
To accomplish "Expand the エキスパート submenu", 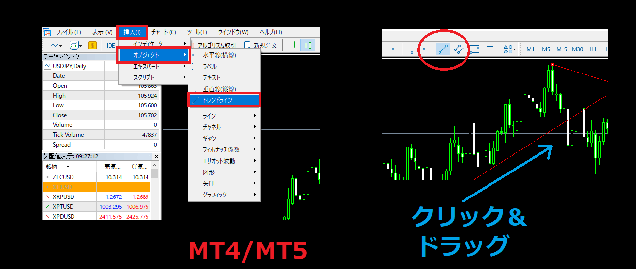I will [x=154, y=66].
